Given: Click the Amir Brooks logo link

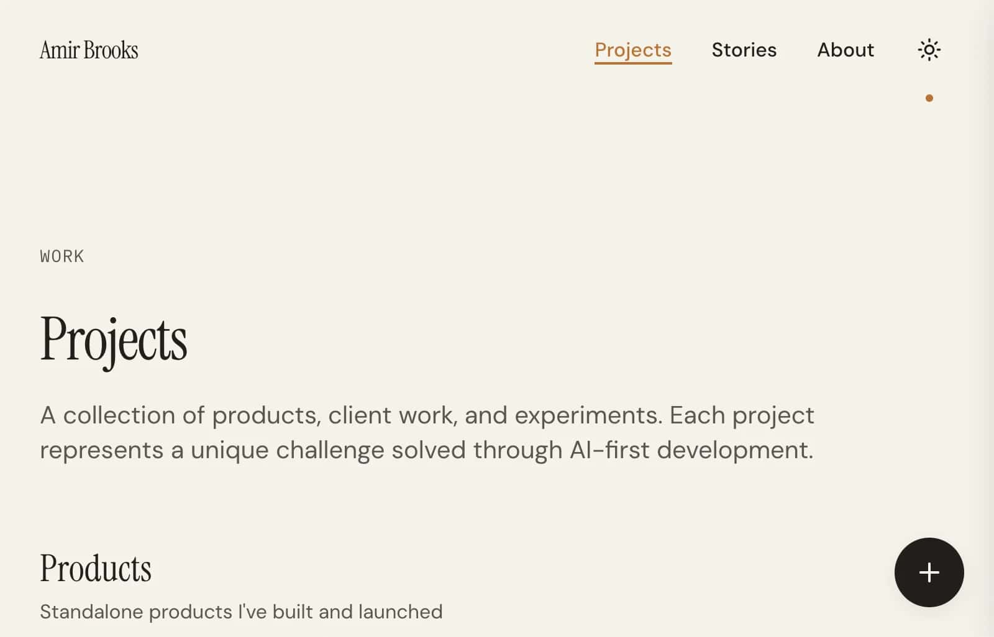Looking at the screenshot, I should (x=89, y=50).
